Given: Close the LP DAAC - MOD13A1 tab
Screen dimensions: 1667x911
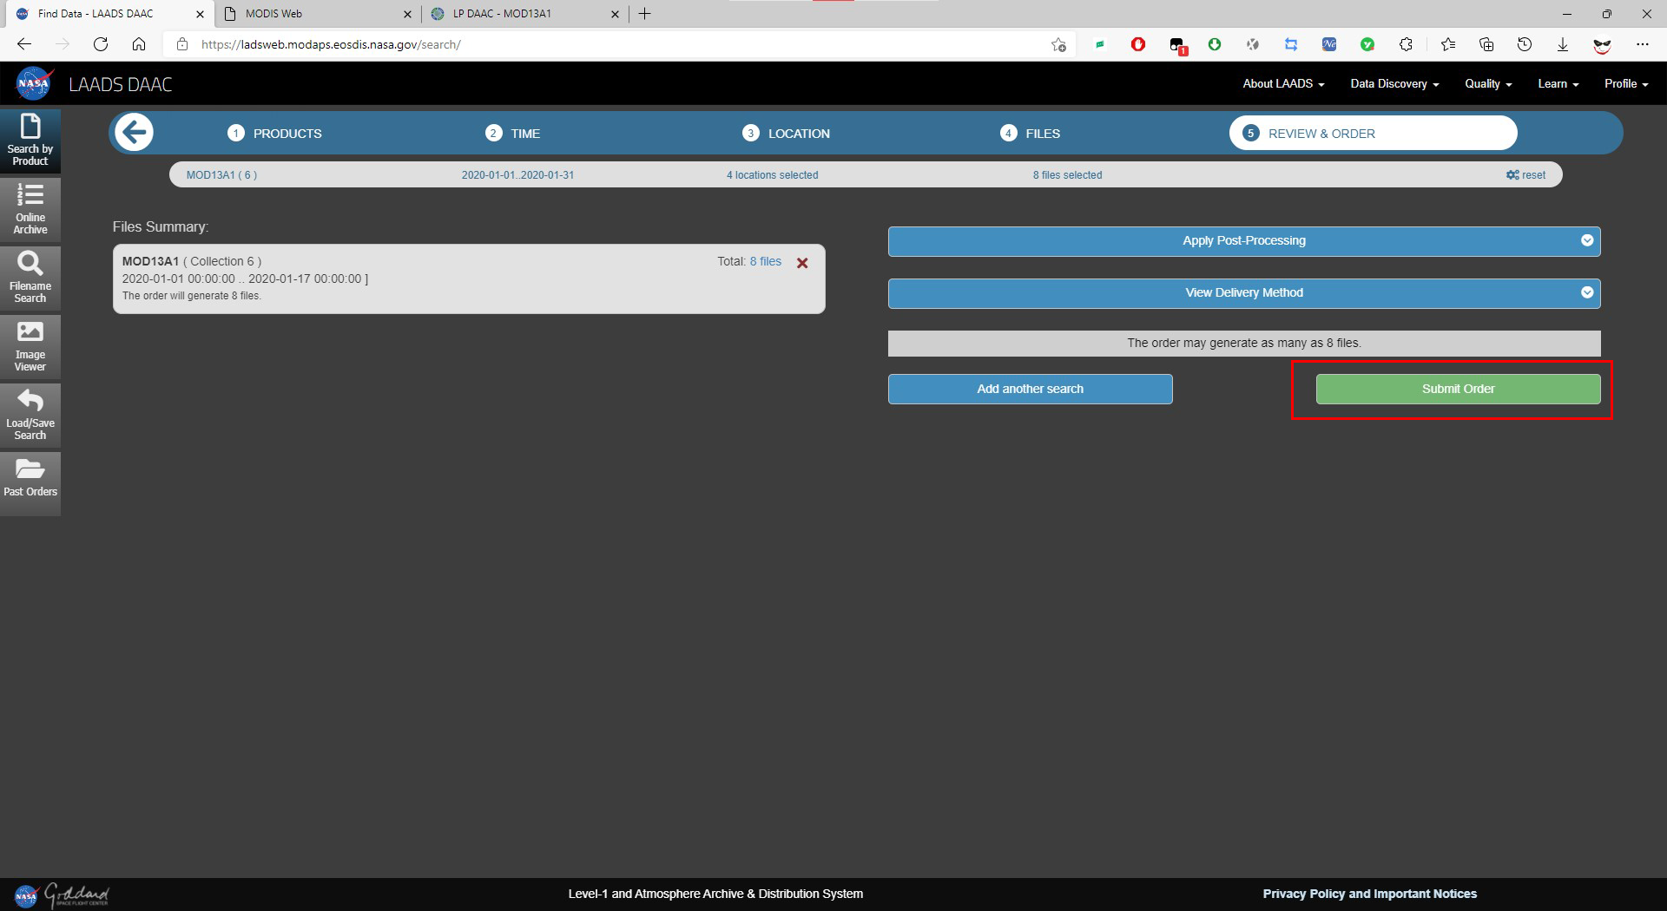Looking at the screenshot, I should pyautogui.click(x=615, y=14).
